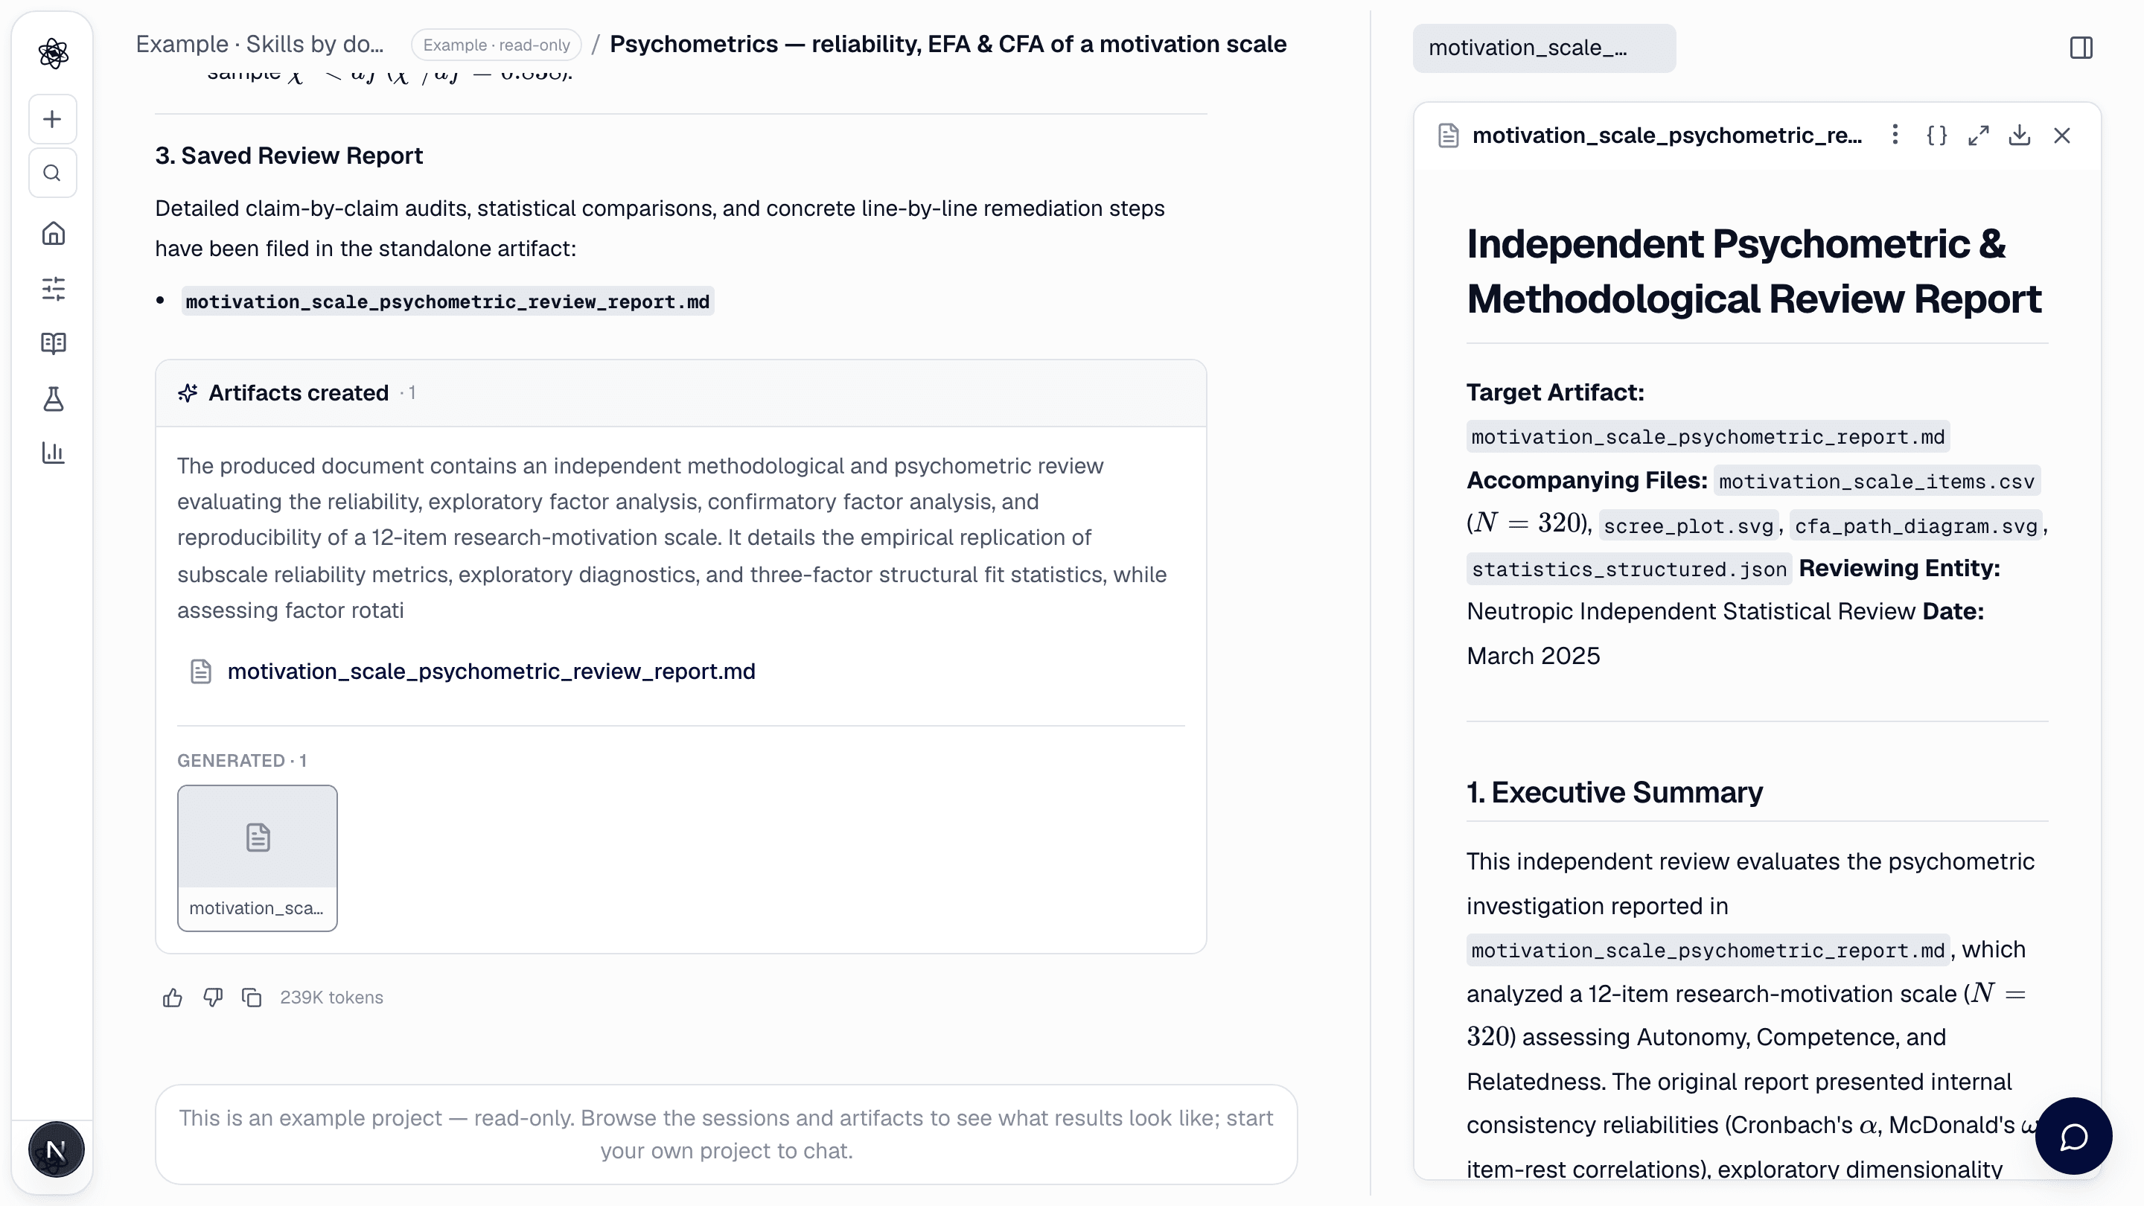Click scree_plot.svg in accompanying files

click(1688, 525)
